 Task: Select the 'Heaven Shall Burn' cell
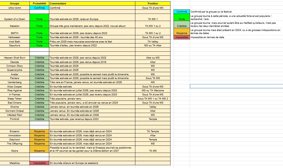point(15,58)
